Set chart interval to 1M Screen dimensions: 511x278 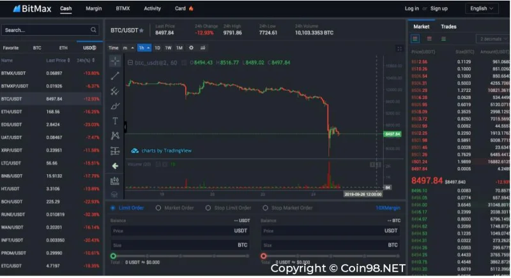pyautogui.click(x=179, y=48)
